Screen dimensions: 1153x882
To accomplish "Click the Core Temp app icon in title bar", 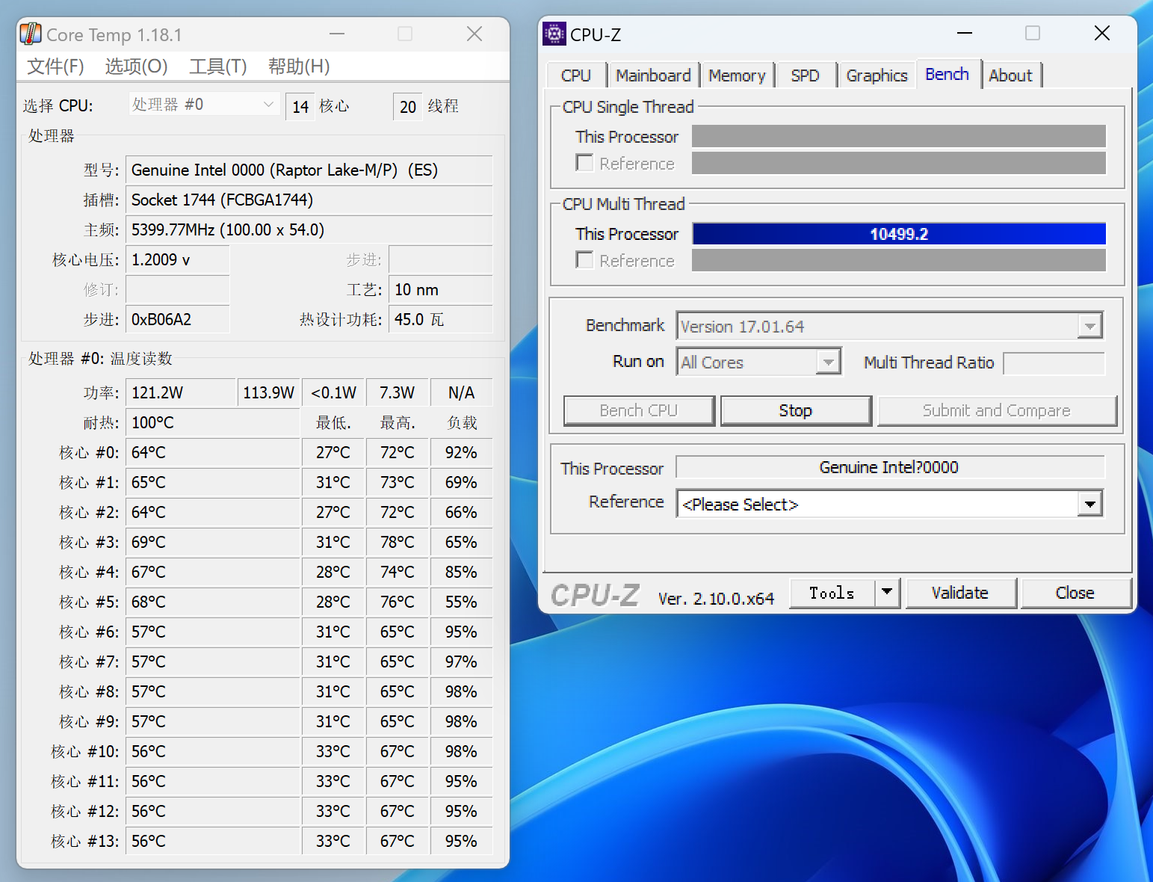I will [31, 34].
